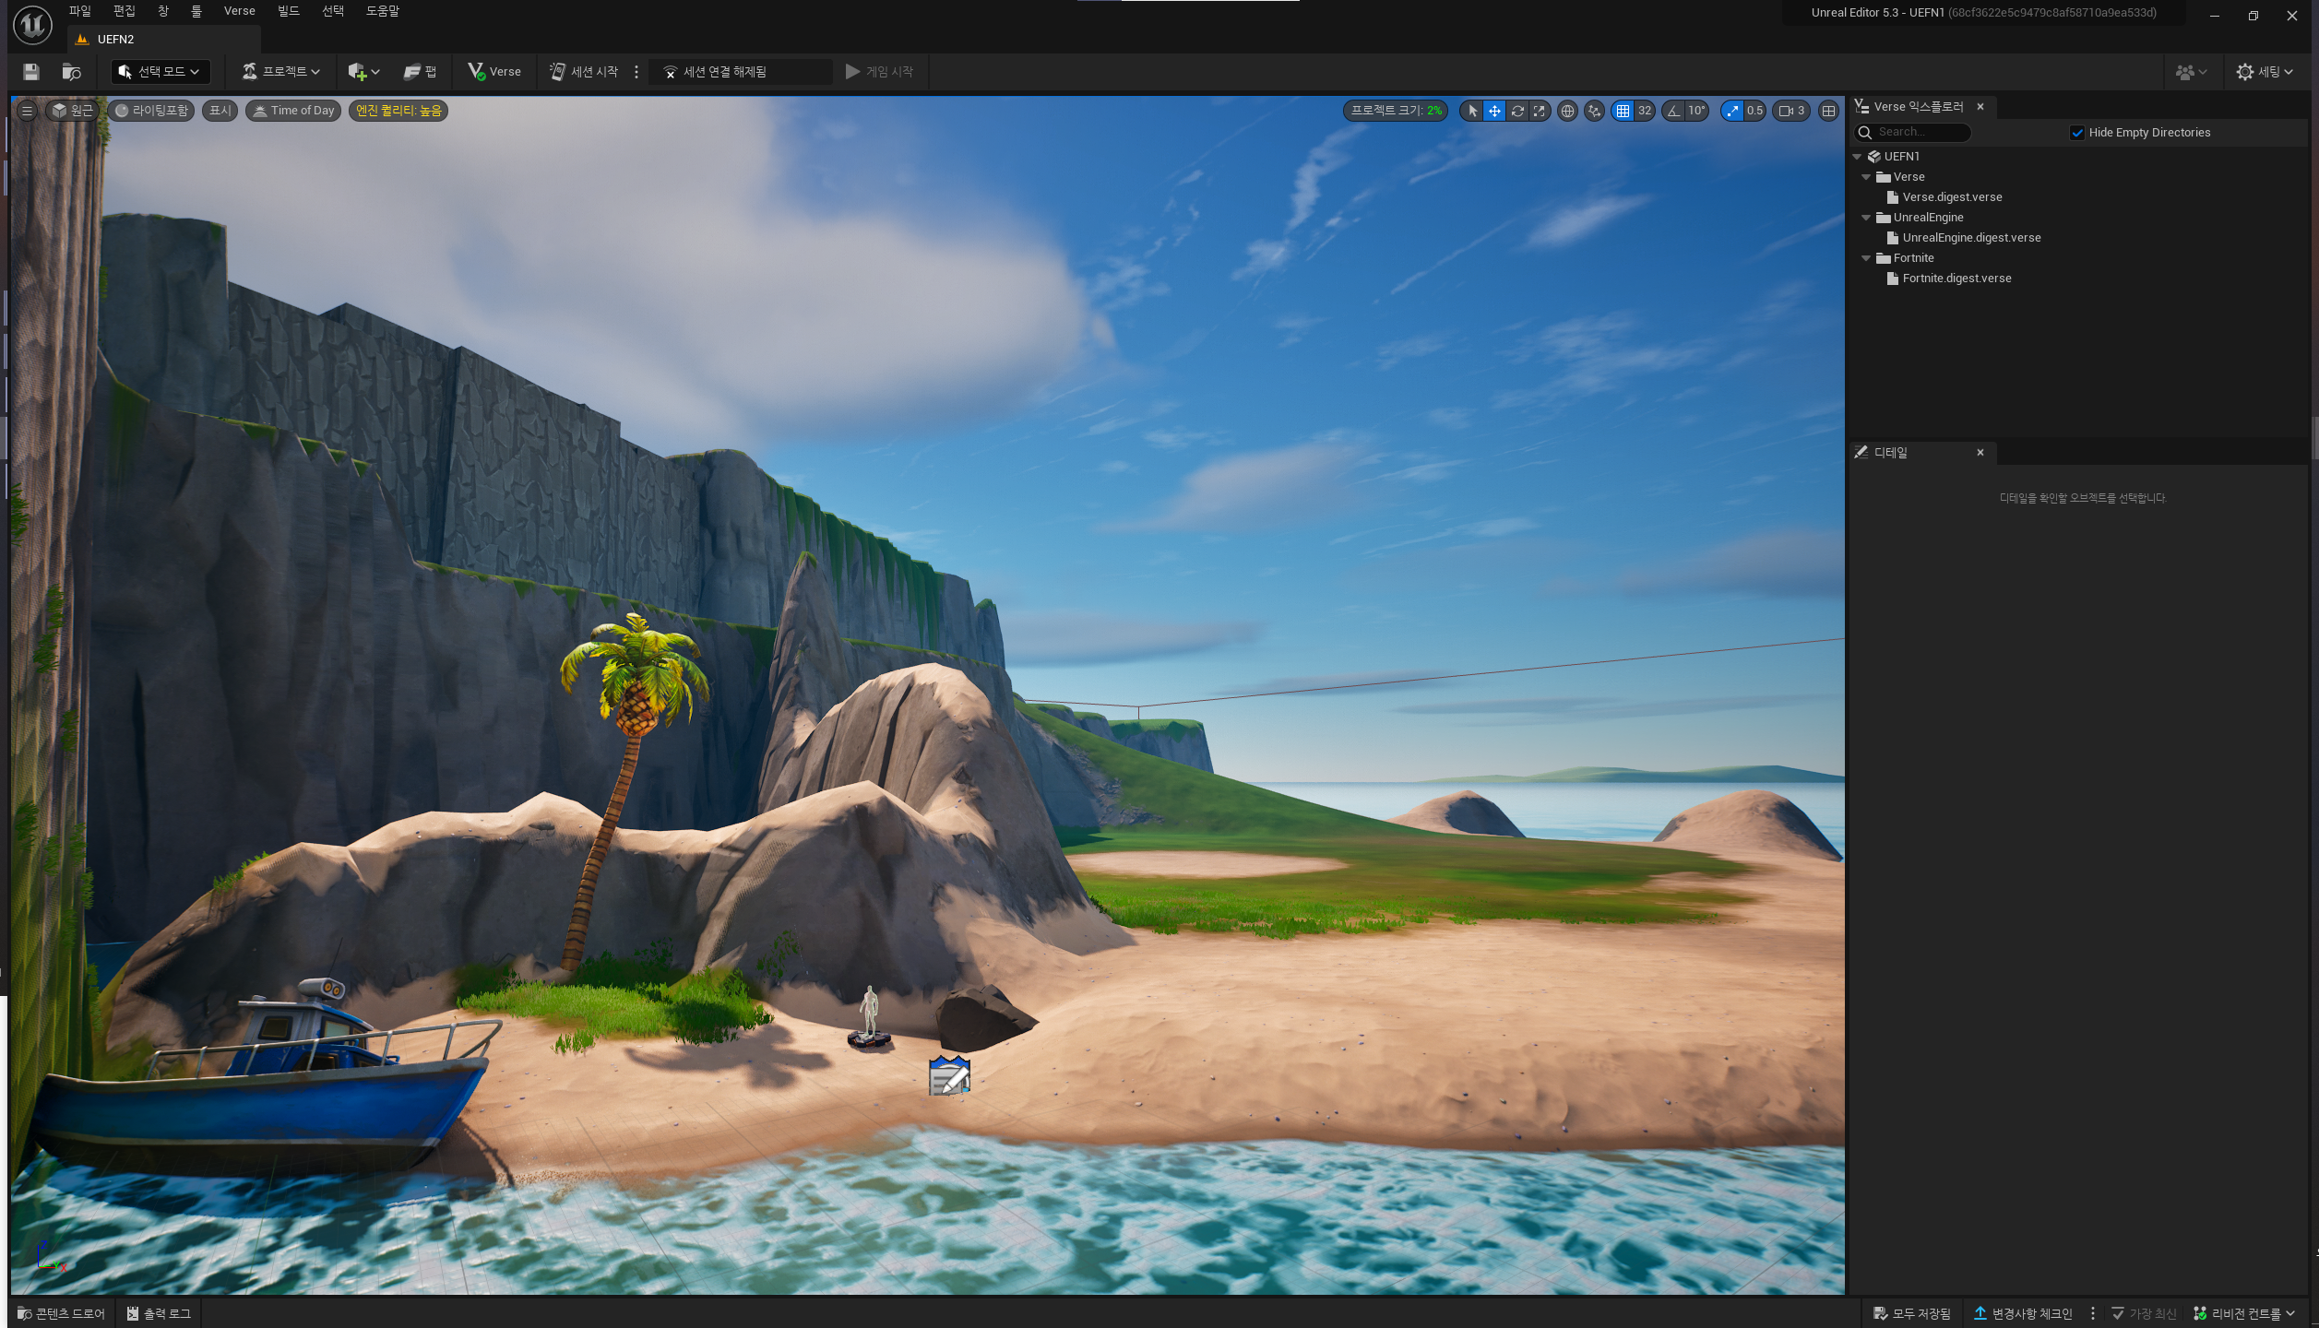Collapse the Fortnite folder in Verse explorer
This screenshot has height=1328, width=2319.
(1866, 258)
